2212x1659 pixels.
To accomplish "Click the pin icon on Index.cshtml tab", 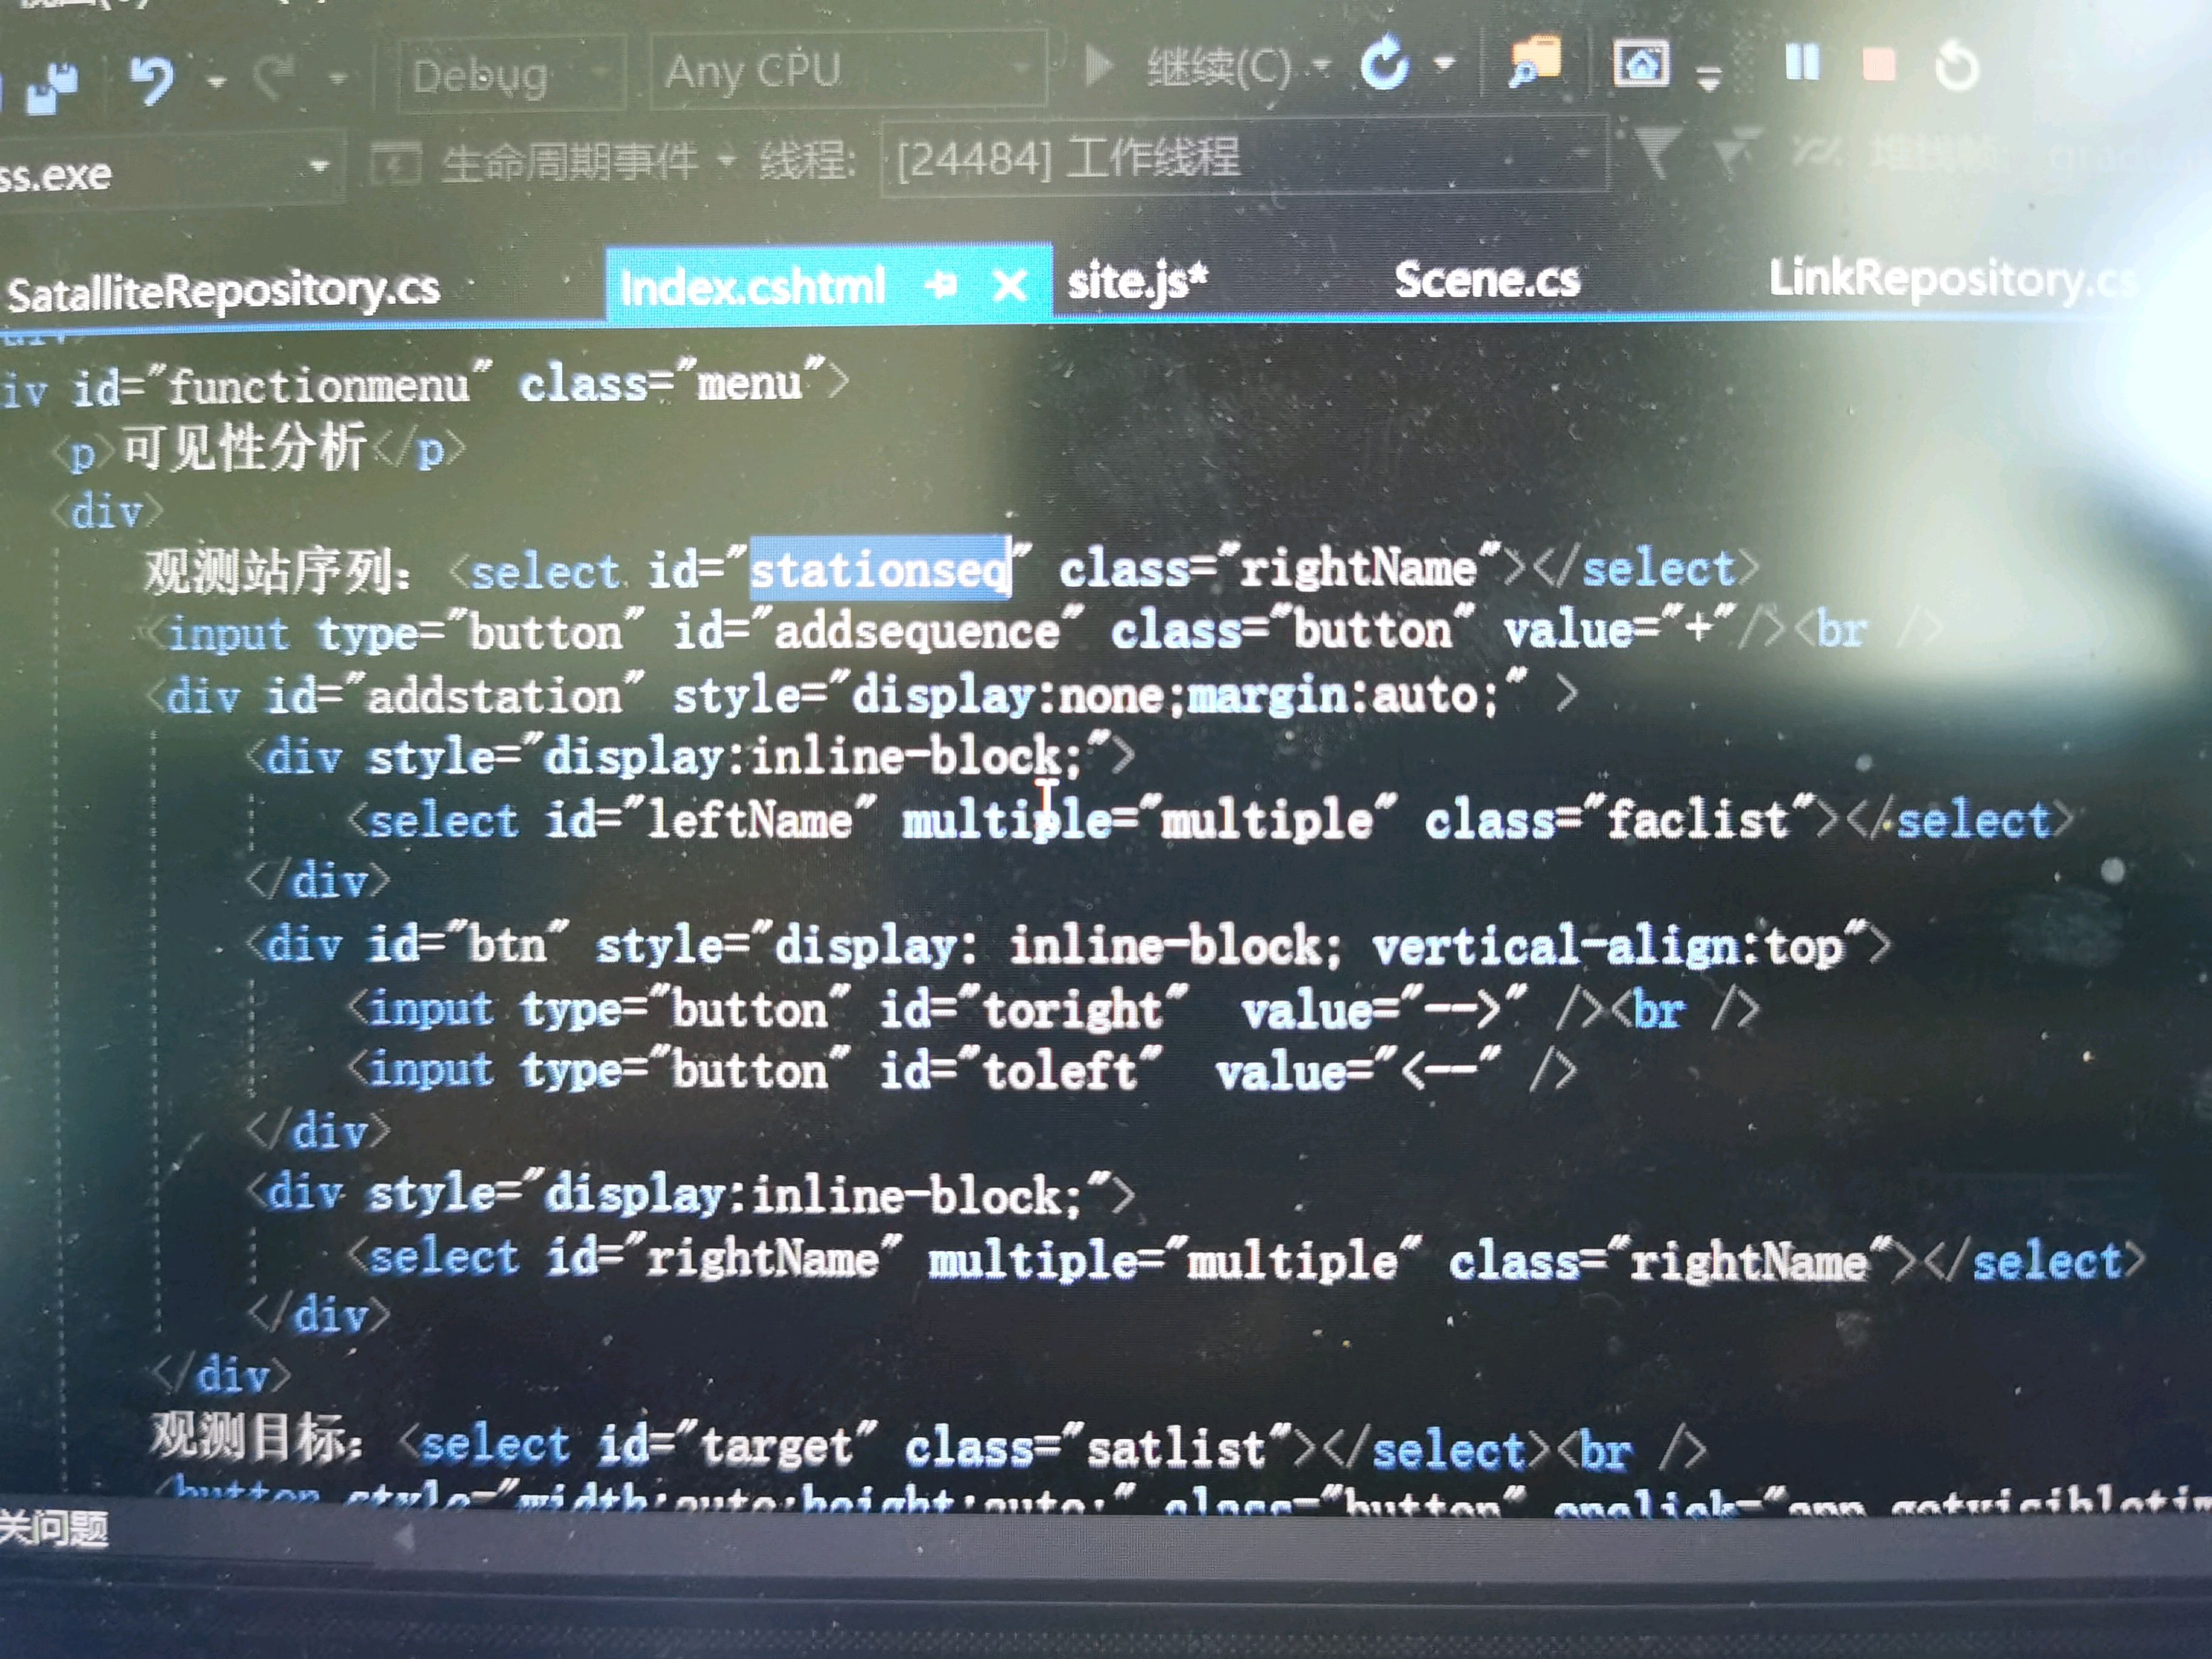I will click(940, 285).
